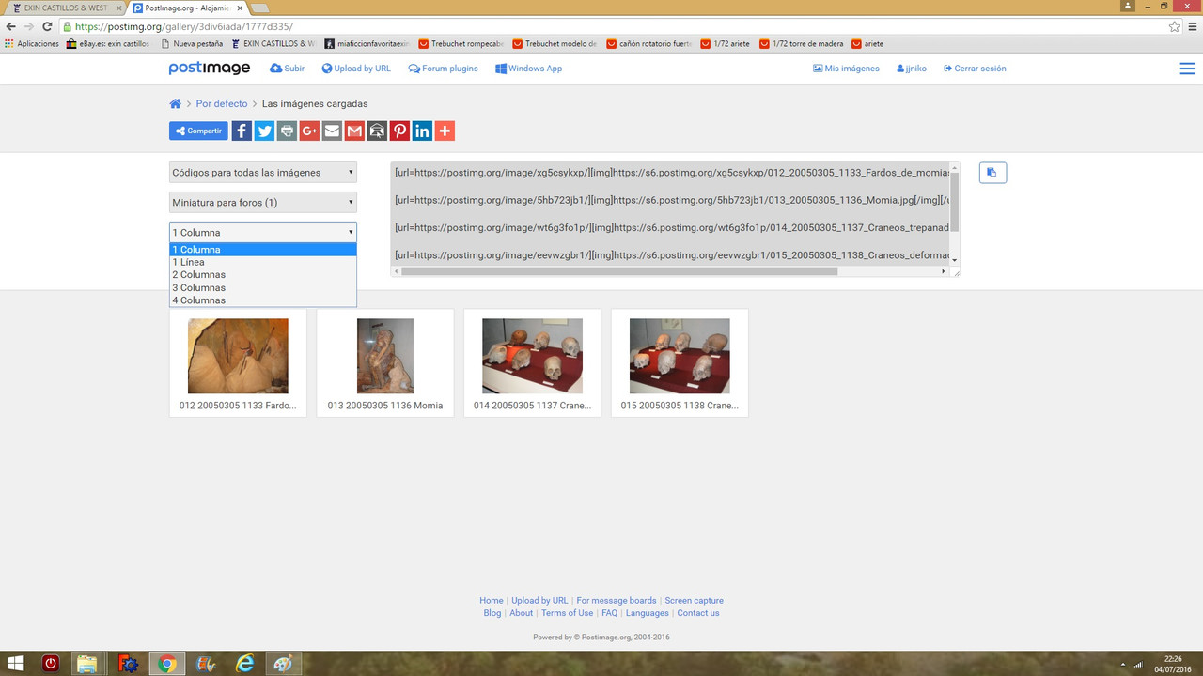1203x676 pixels.
Task: Share via Google Plus icon
Action: pyautogui.click(x=309, y=131)
